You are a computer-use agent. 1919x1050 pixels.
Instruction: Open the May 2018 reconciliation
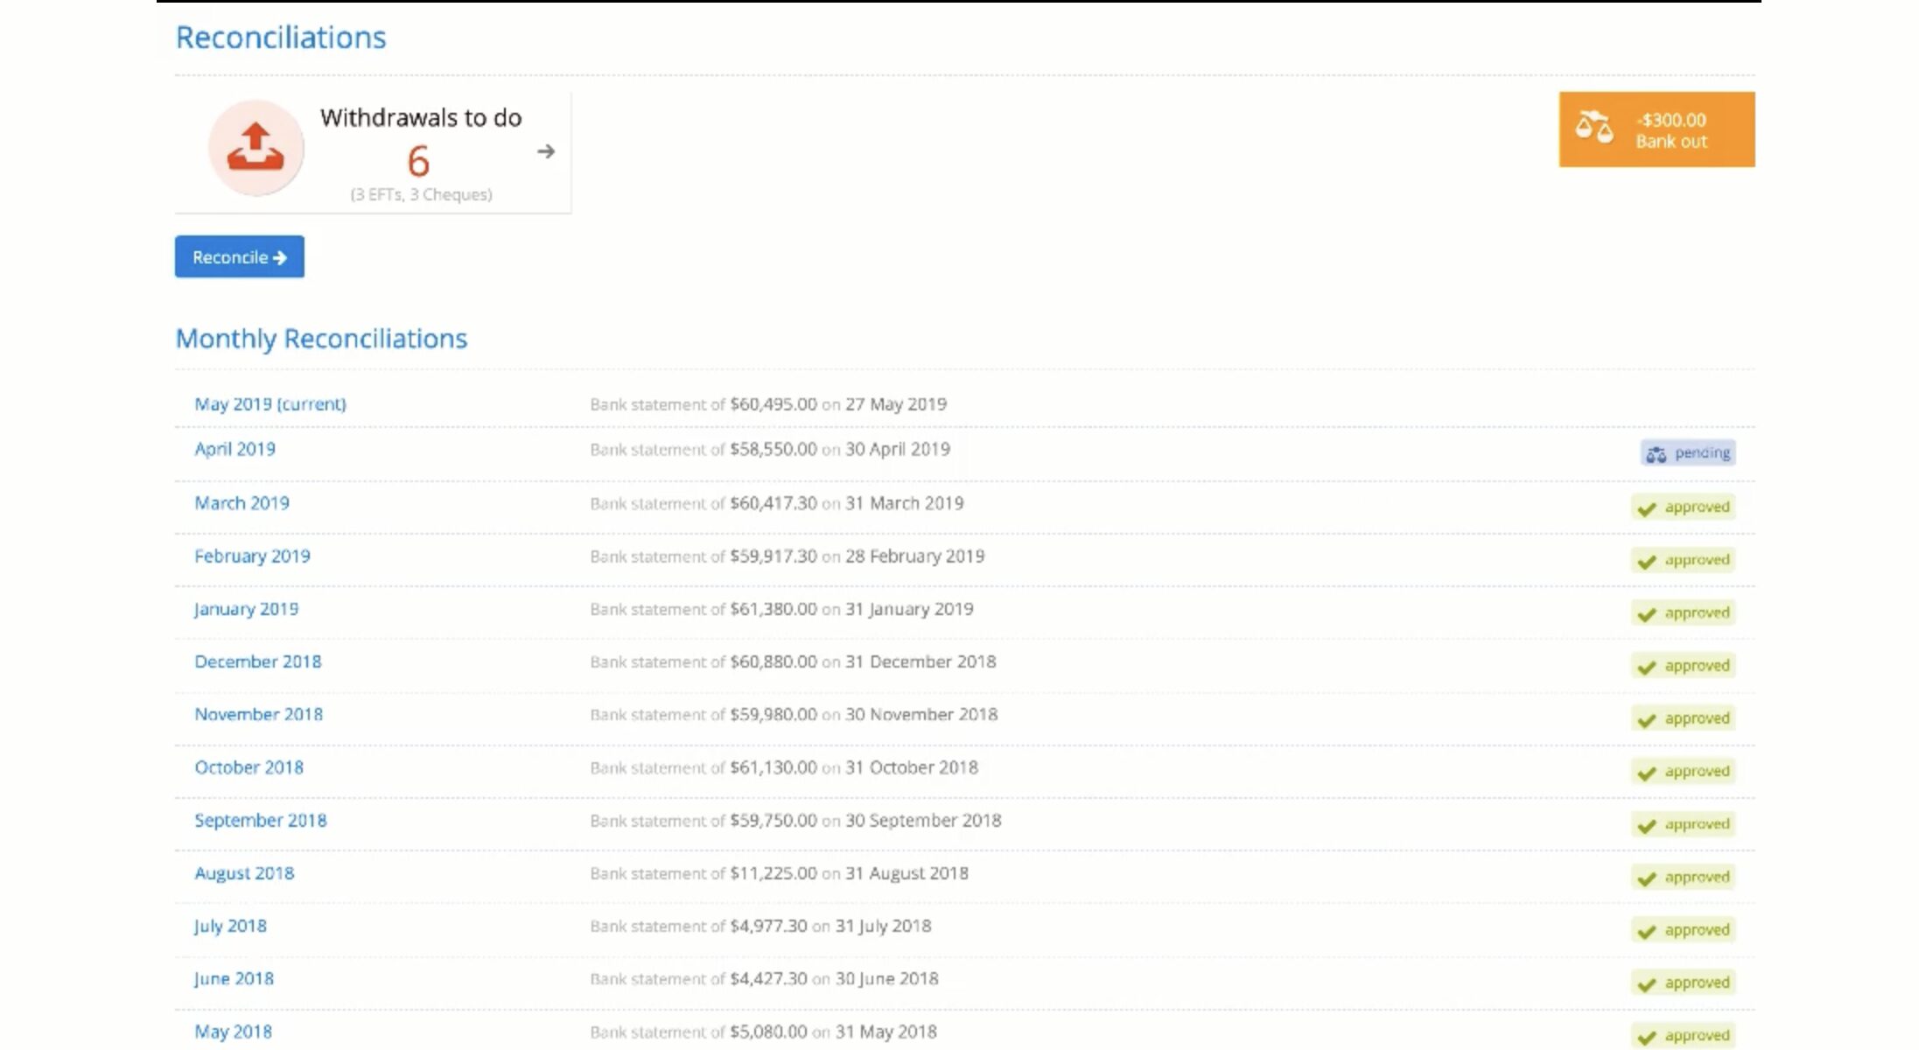pyautogui.click(x=233, y=1032)
